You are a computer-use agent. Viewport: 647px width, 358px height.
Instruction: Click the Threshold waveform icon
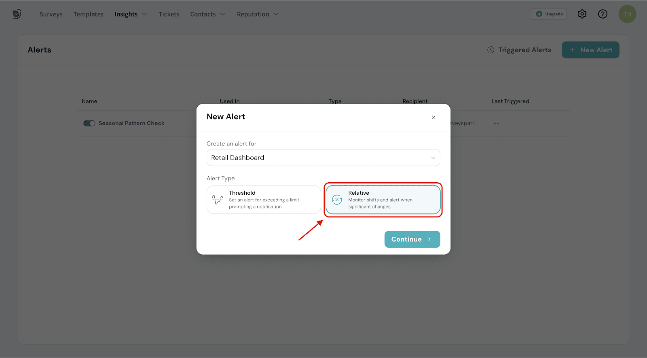tap(218, 200)
